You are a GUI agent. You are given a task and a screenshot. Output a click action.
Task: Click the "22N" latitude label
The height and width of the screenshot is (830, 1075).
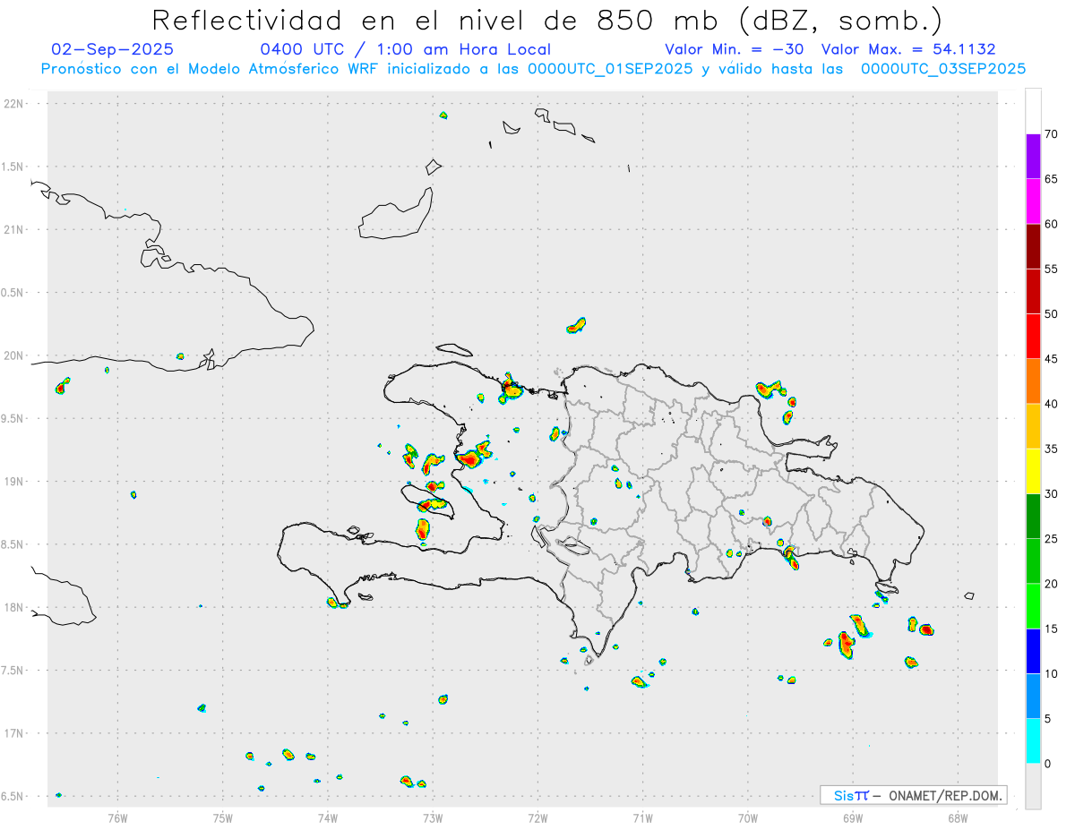14,104
